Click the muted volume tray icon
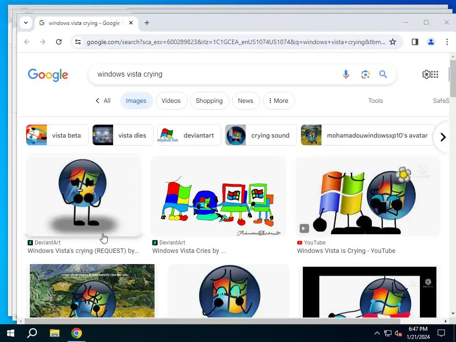 point(399,333)
